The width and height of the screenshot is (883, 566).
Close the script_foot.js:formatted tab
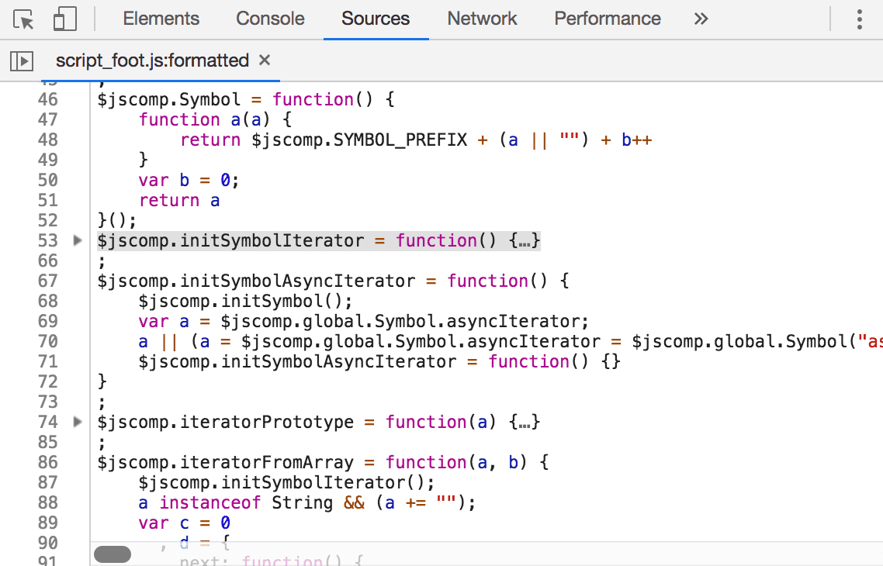click(265, 60)
